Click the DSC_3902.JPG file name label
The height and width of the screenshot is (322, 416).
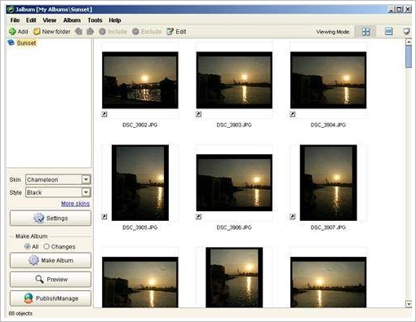(x=139, y=125)
